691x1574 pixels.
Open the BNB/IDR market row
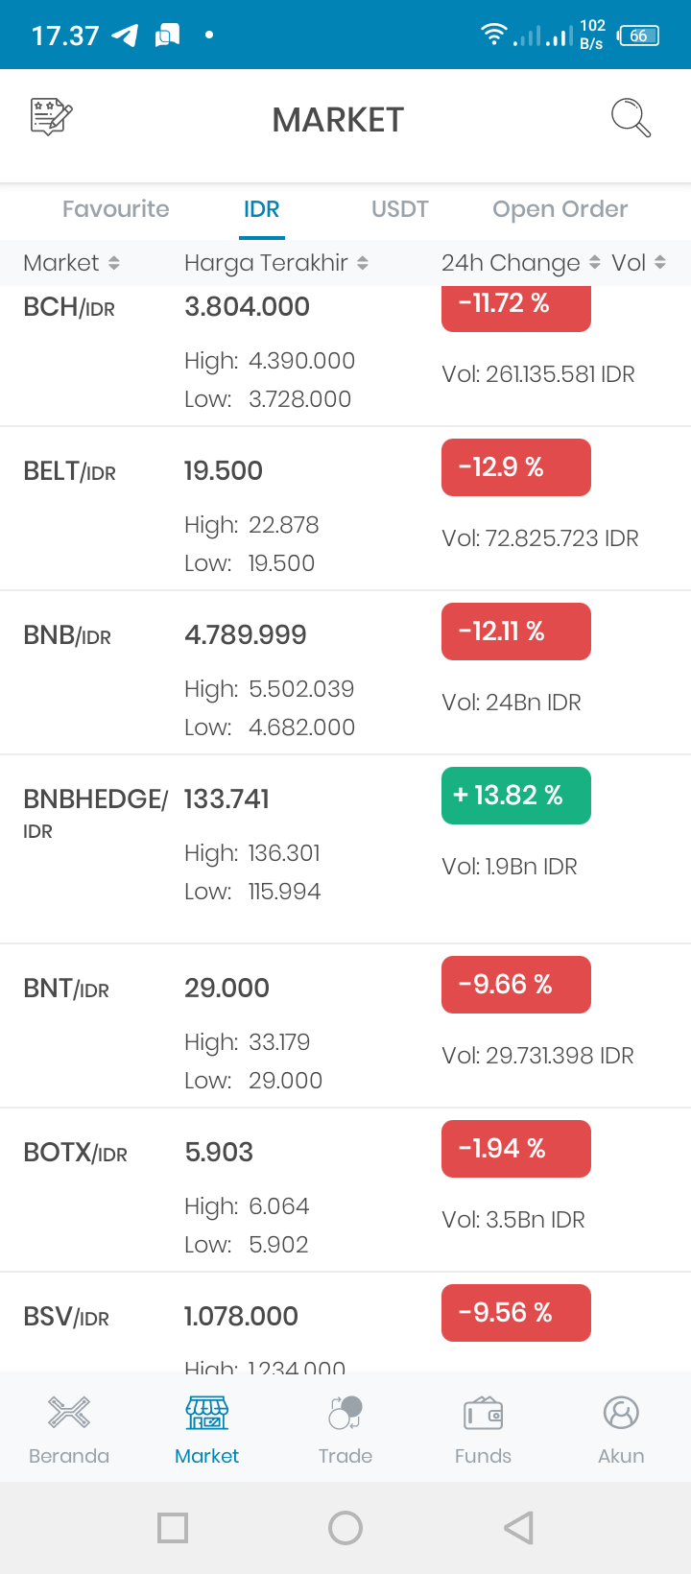click(x=345, y=673)
